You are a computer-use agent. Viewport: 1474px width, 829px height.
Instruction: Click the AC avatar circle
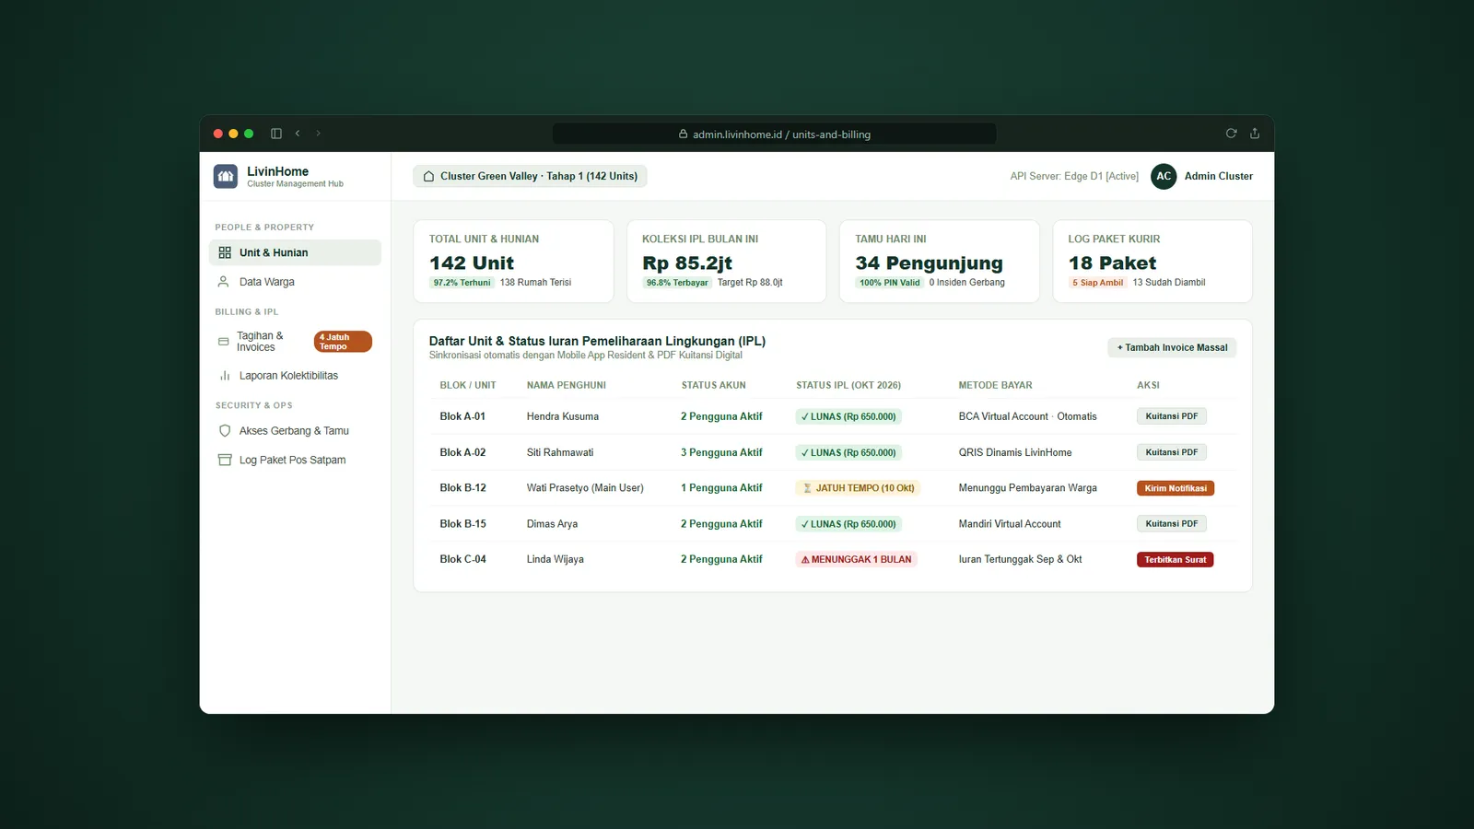(x=1164, y=176)
